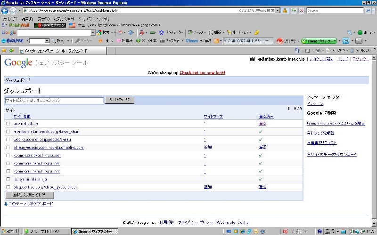
Task: Tick checkbox beside kyoto-inet.or.jp people site
Action: 8,140
